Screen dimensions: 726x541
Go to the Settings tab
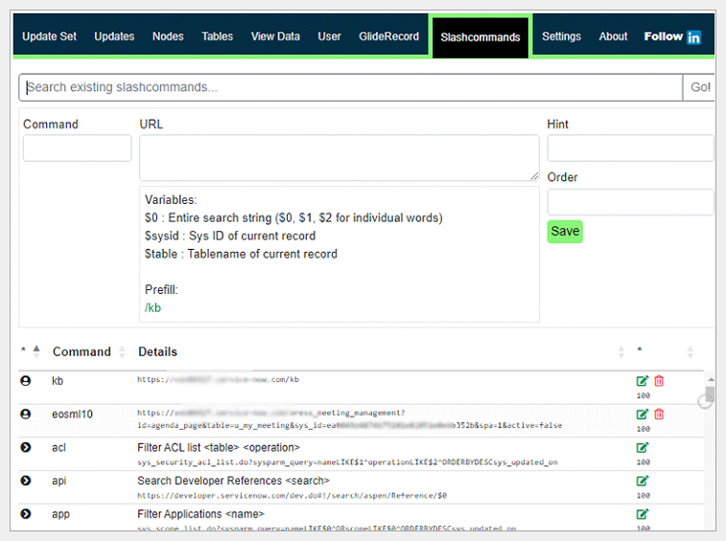(561, 36)
